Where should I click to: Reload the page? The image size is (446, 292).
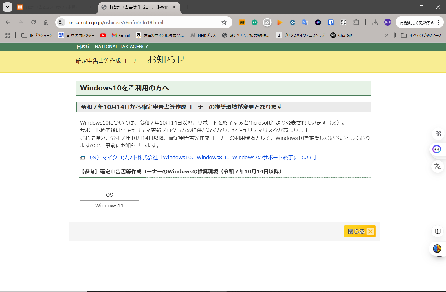coord(33,22)
